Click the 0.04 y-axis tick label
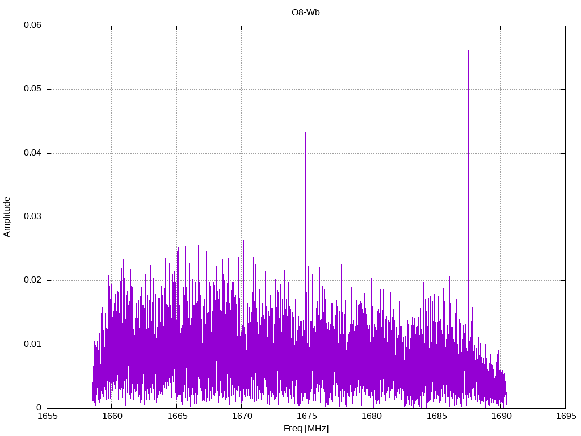581x436 pixels. [32, 153]
